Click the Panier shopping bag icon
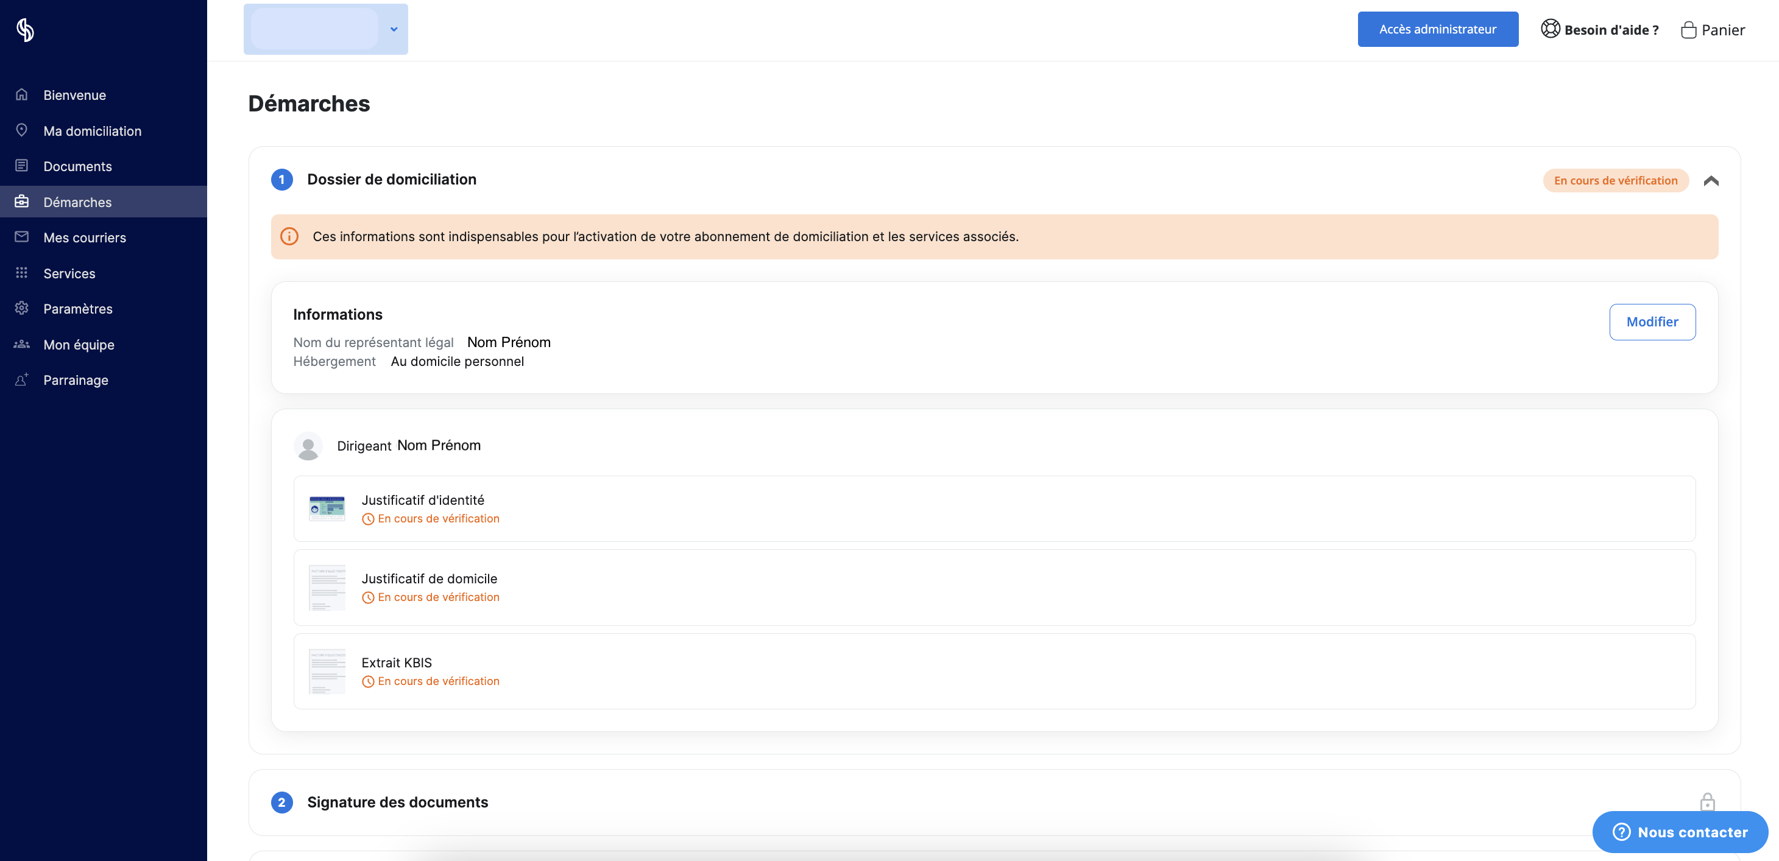The height and width of the screenshot is (861, 1779). [x=1689, y=30]
